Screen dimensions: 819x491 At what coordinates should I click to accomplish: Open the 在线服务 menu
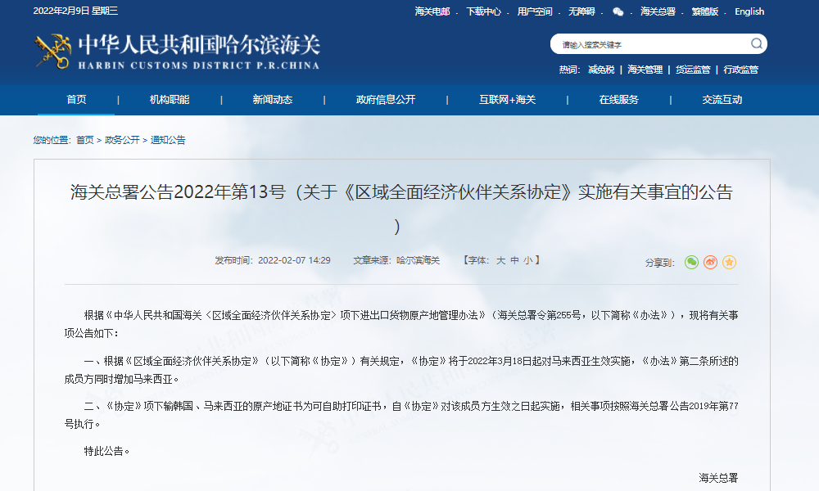(619, 99)
